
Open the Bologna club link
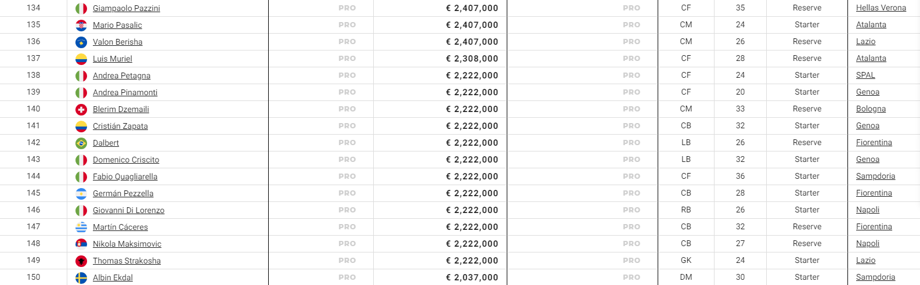coord(871,109)
